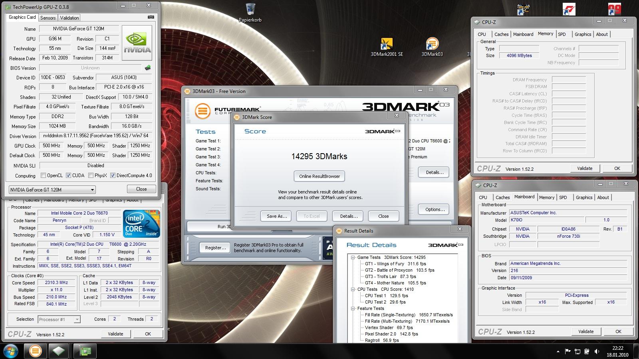639x359 pixels.
Task: Toggle the DirectCompute 4.0 checkbox
Action: tap(113, 175)
